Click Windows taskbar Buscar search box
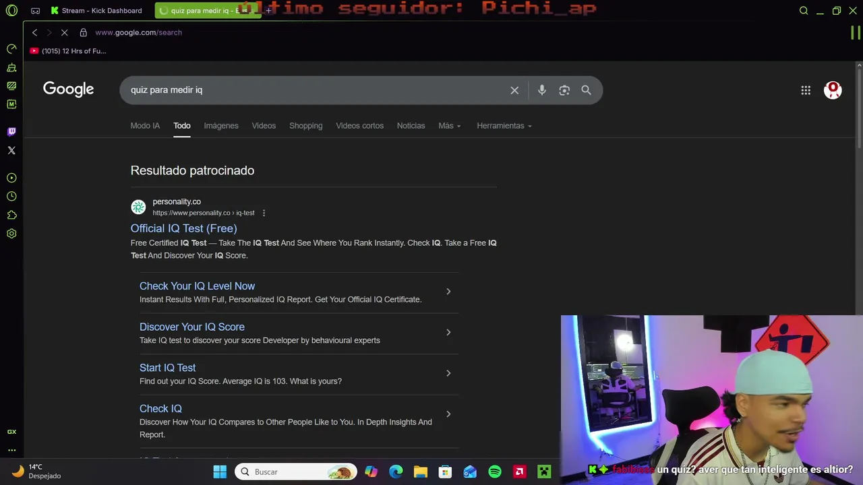The width and height of the screenshot is (863, 485). (x=297, y=472)
